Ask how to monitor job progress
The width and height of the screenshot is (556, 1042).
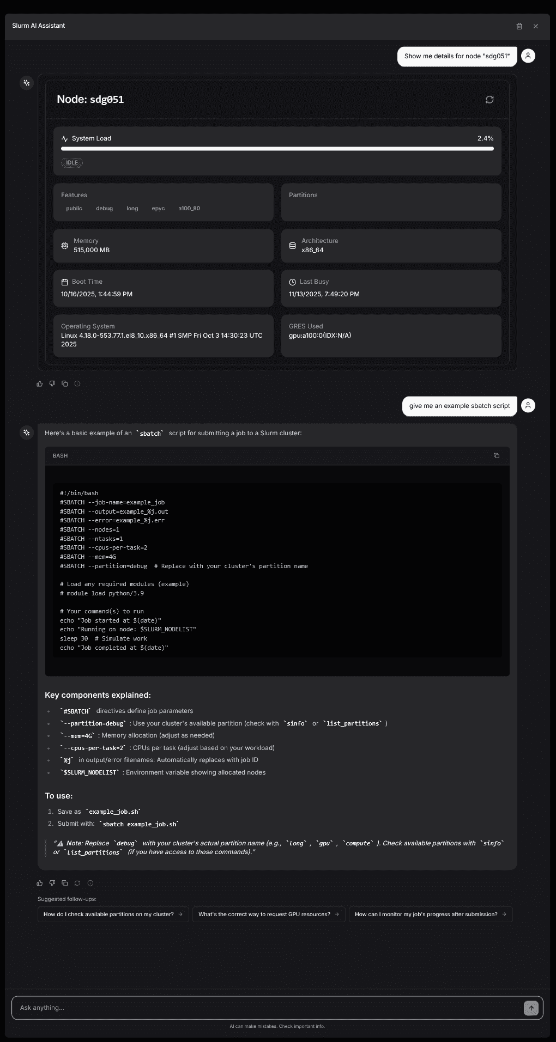[x=431, y=914]
